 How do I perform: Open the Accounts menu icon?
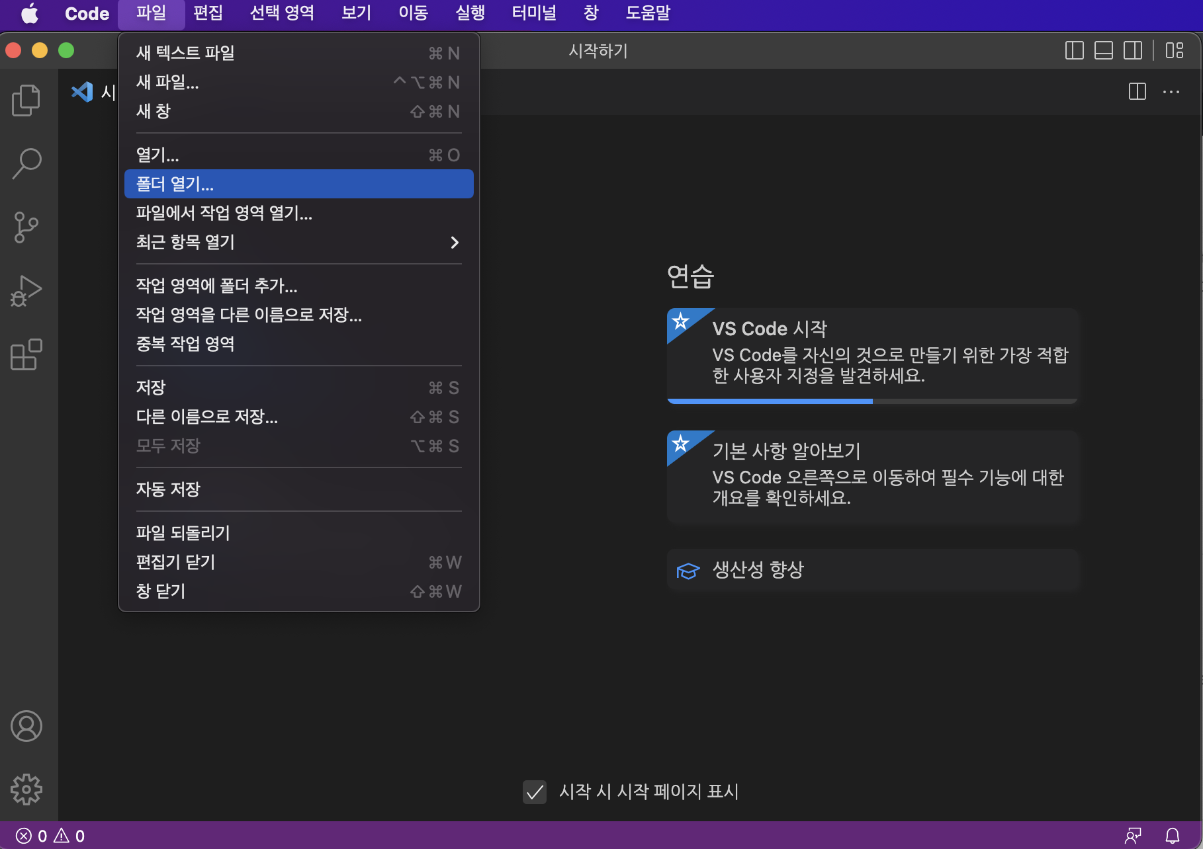click(x=26, y=726)
